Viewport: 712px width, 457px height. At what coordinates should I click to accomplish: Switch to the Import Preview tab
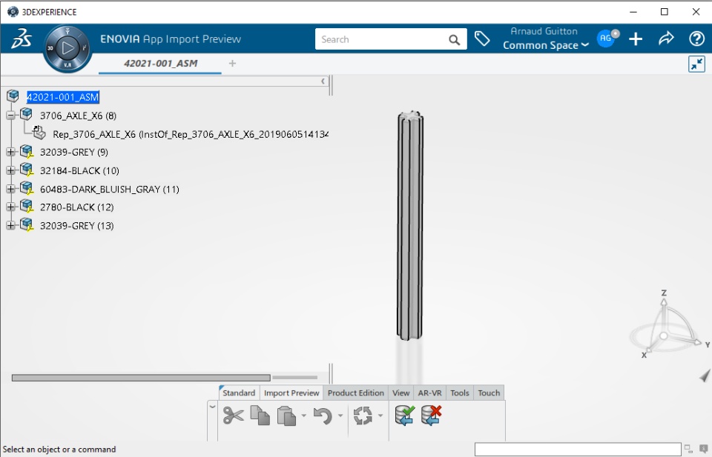pyautogui.click(x=291, y=393)
